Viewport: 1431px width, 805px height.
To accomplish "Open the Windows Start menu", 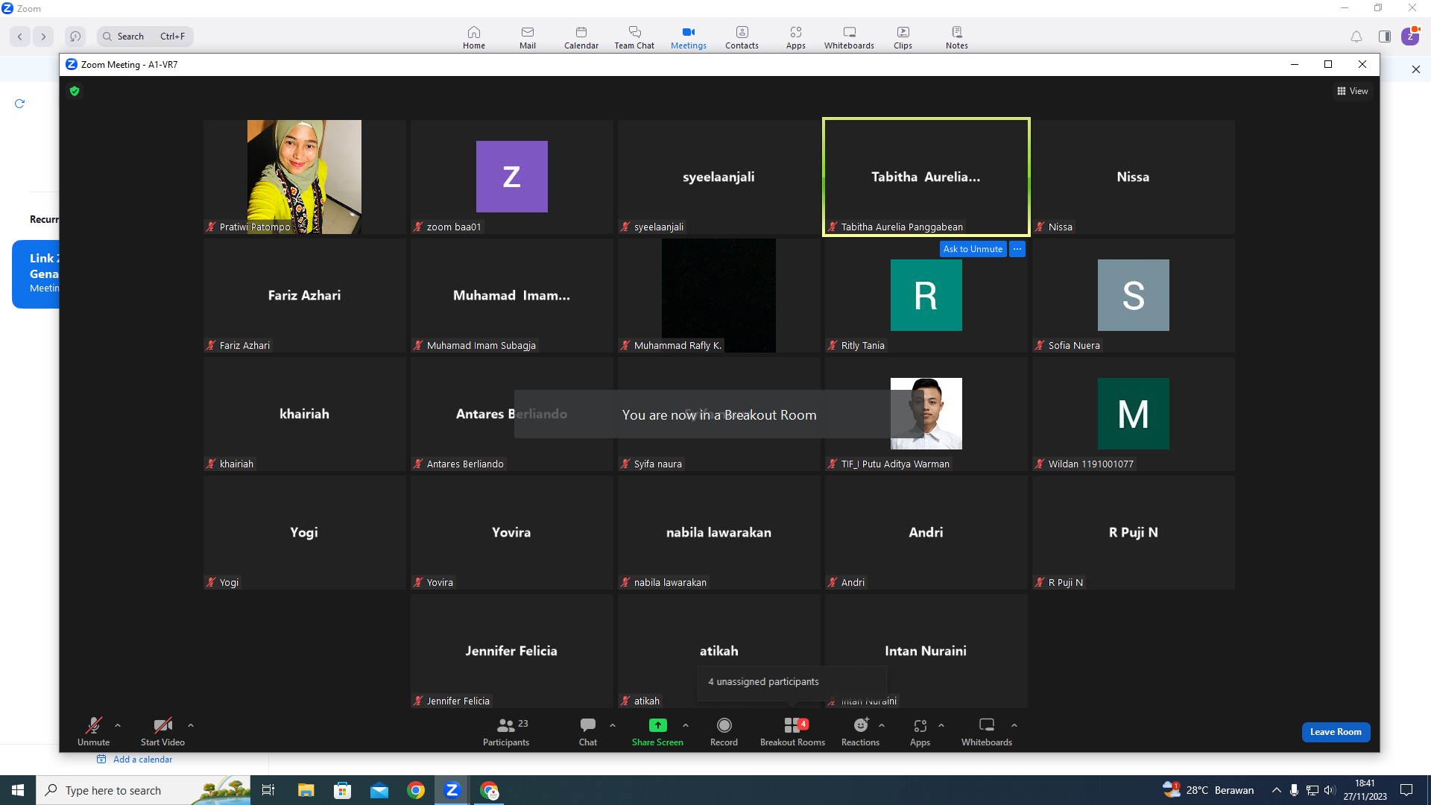I will pos(18,790).
